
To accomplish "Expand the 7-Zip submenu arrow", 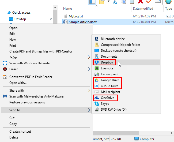I will point(89,57).
